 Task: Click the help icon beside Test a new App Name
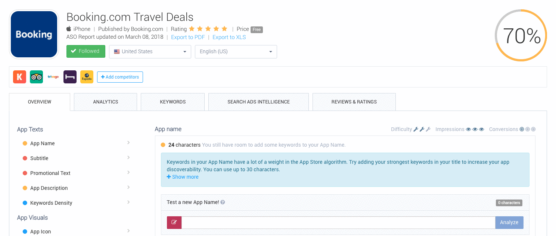click(x=223, y=202)
